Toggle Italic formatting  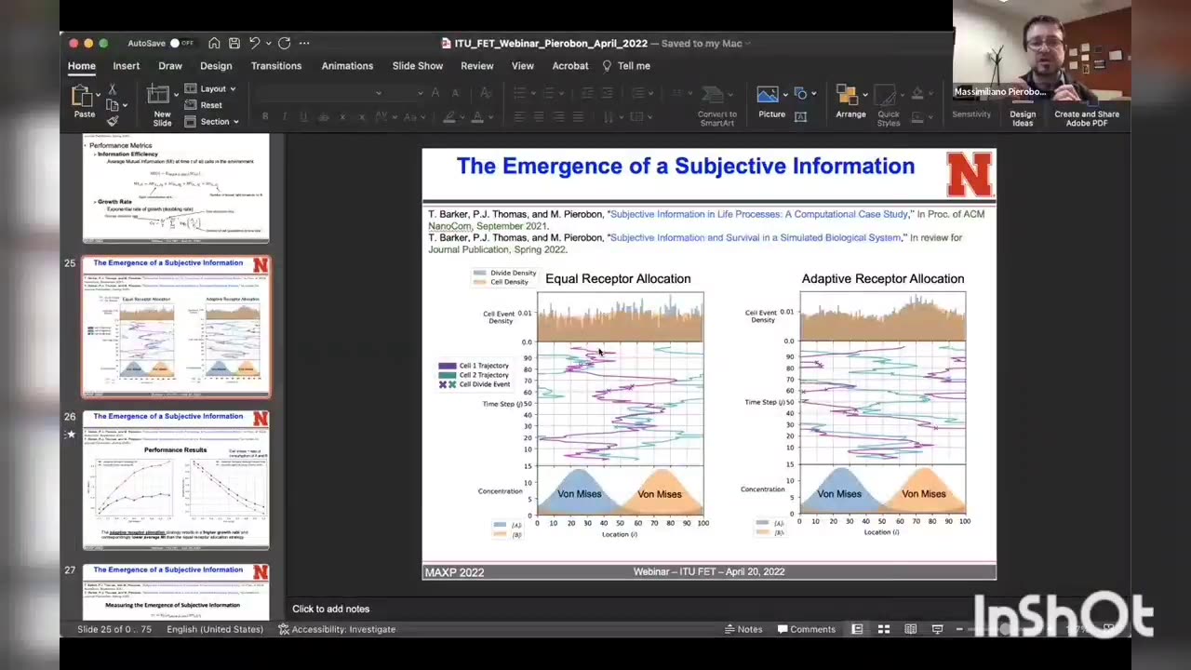click(x=285, y=117)
